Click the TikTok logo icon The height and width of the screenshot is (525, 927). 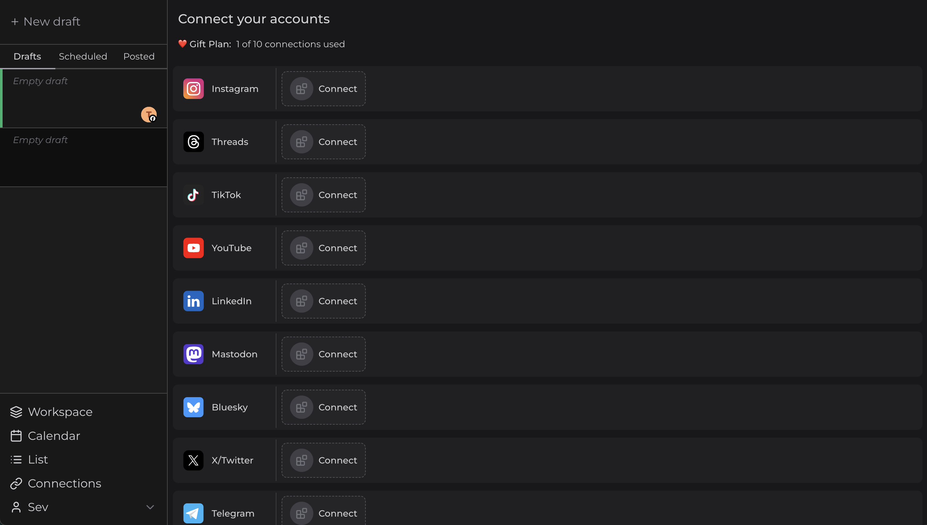(193, 195)
